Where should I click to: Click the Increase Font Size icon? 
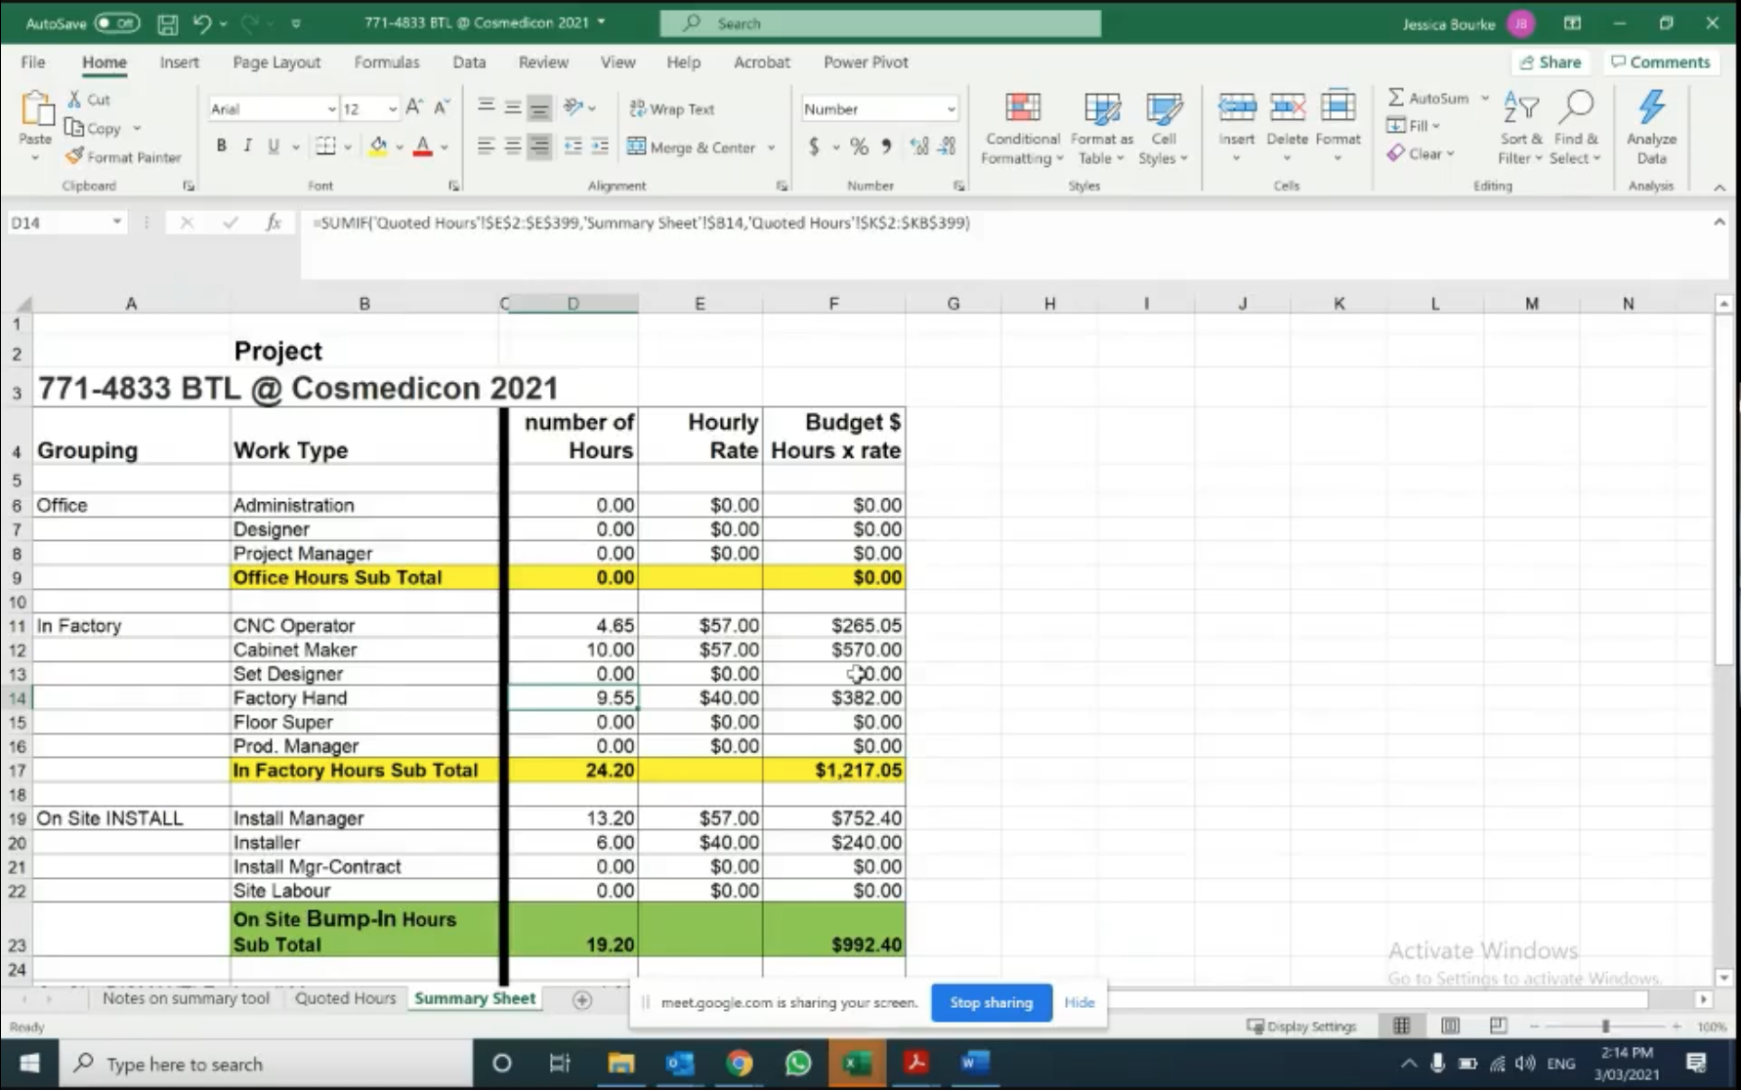click(x=414, y=108)
